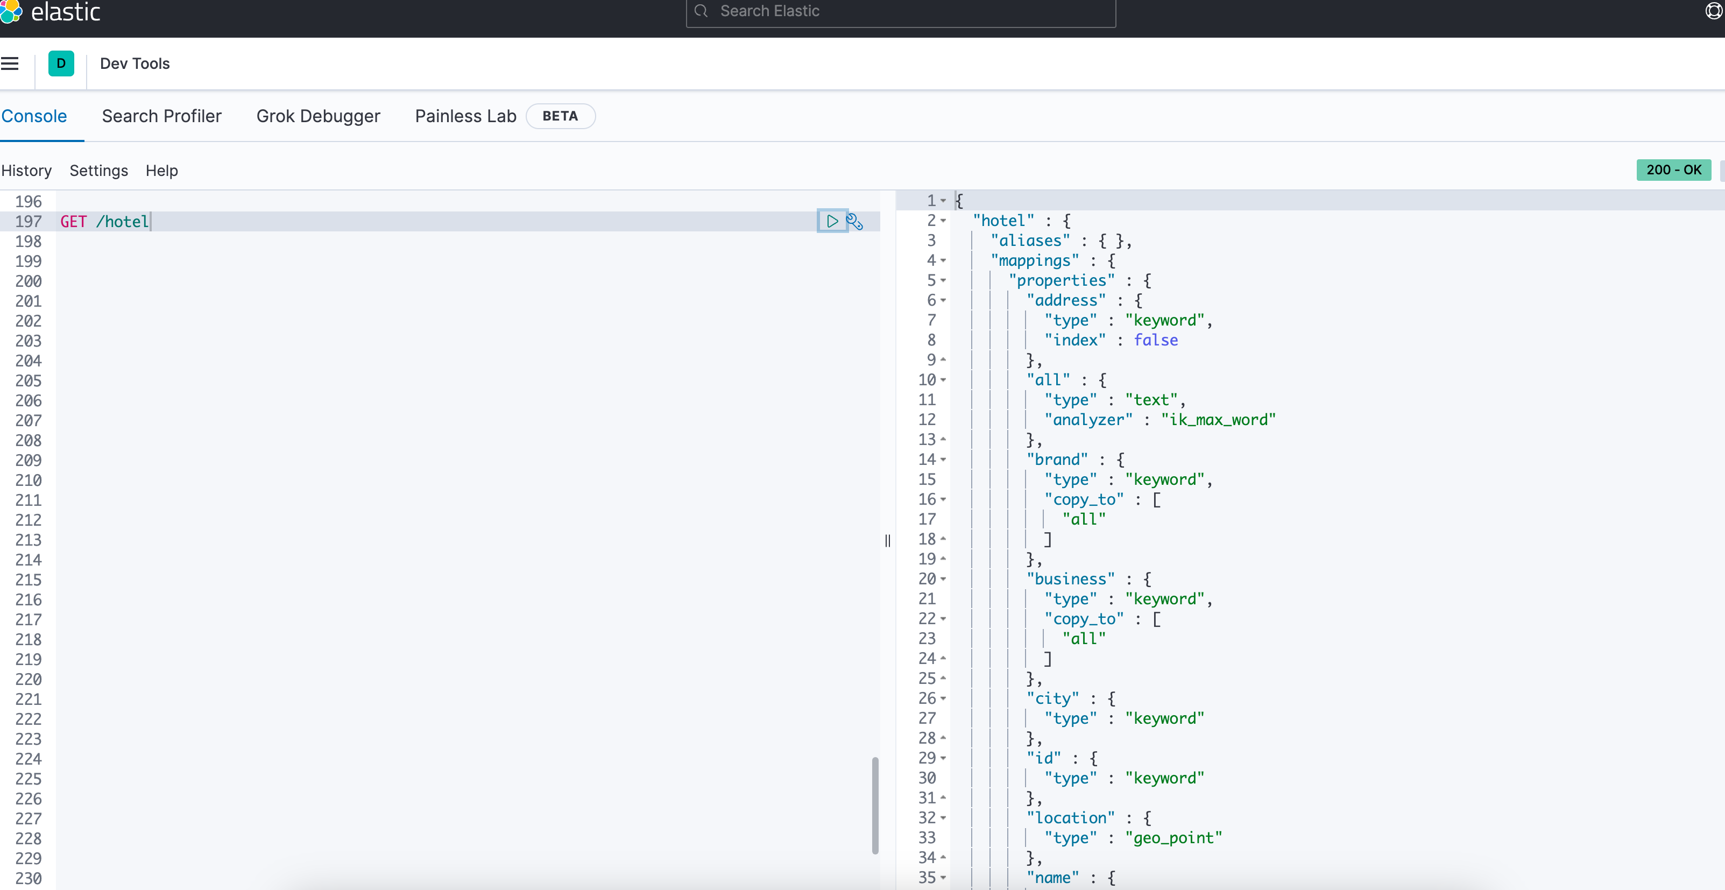Open the hamburger navigation menu

(x=10, y=63)
